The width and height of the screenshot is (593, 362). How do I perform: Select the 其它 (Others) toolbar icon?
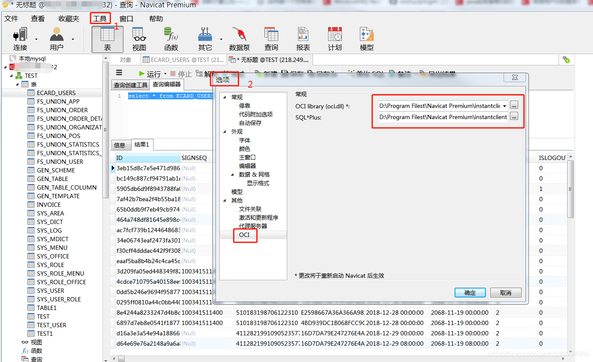tap(205, 39)
